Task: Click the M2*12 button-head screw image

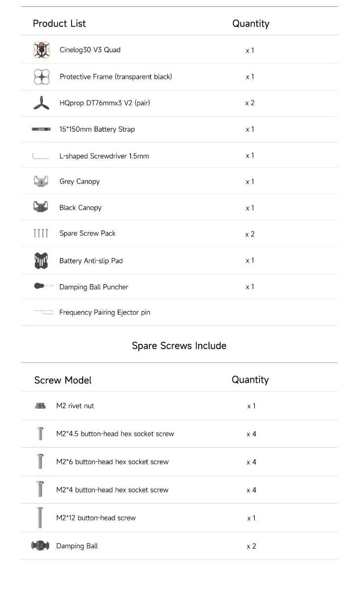Action: click(40, 518)
